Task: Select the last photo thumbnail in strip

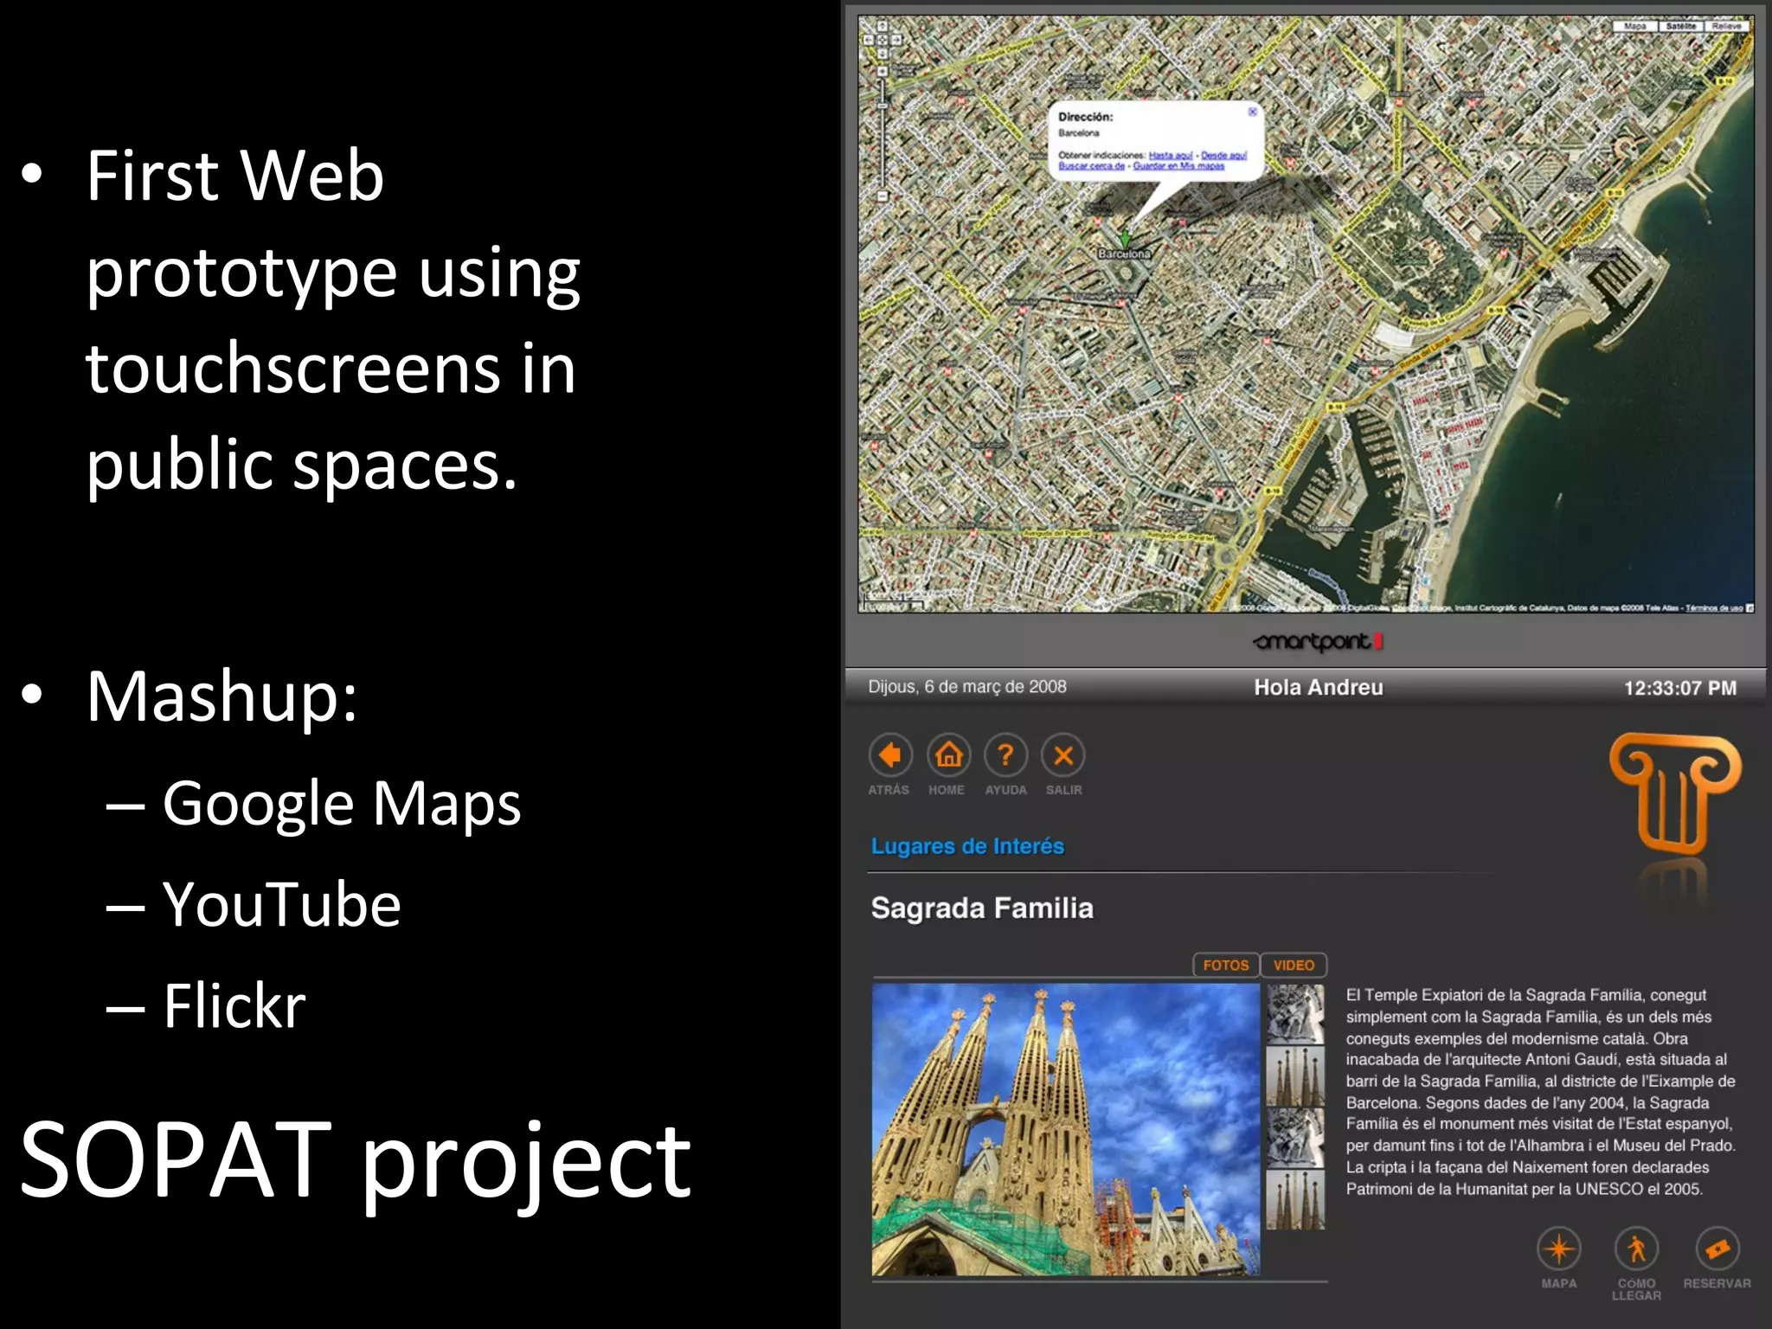Action: click(1295, 1200)
